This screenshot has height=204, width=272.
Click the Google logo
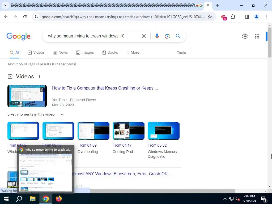[18, 36]
